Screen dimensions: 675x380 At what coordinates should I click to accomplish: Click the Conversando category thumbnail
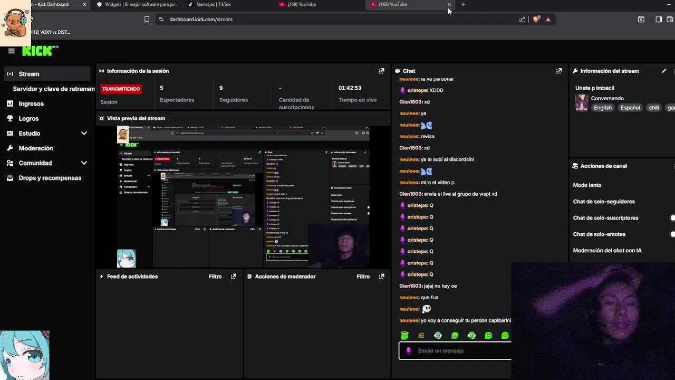(x=582, y=103)
